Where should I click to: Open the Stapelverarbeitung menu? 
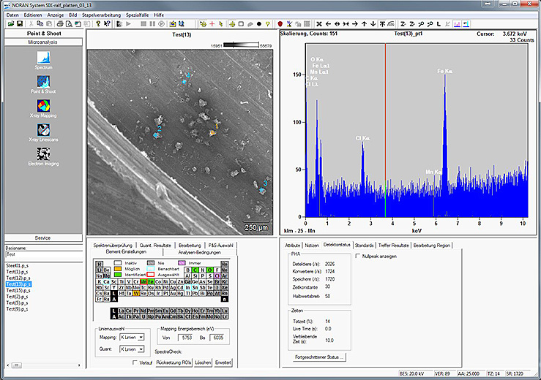[102, 15]
